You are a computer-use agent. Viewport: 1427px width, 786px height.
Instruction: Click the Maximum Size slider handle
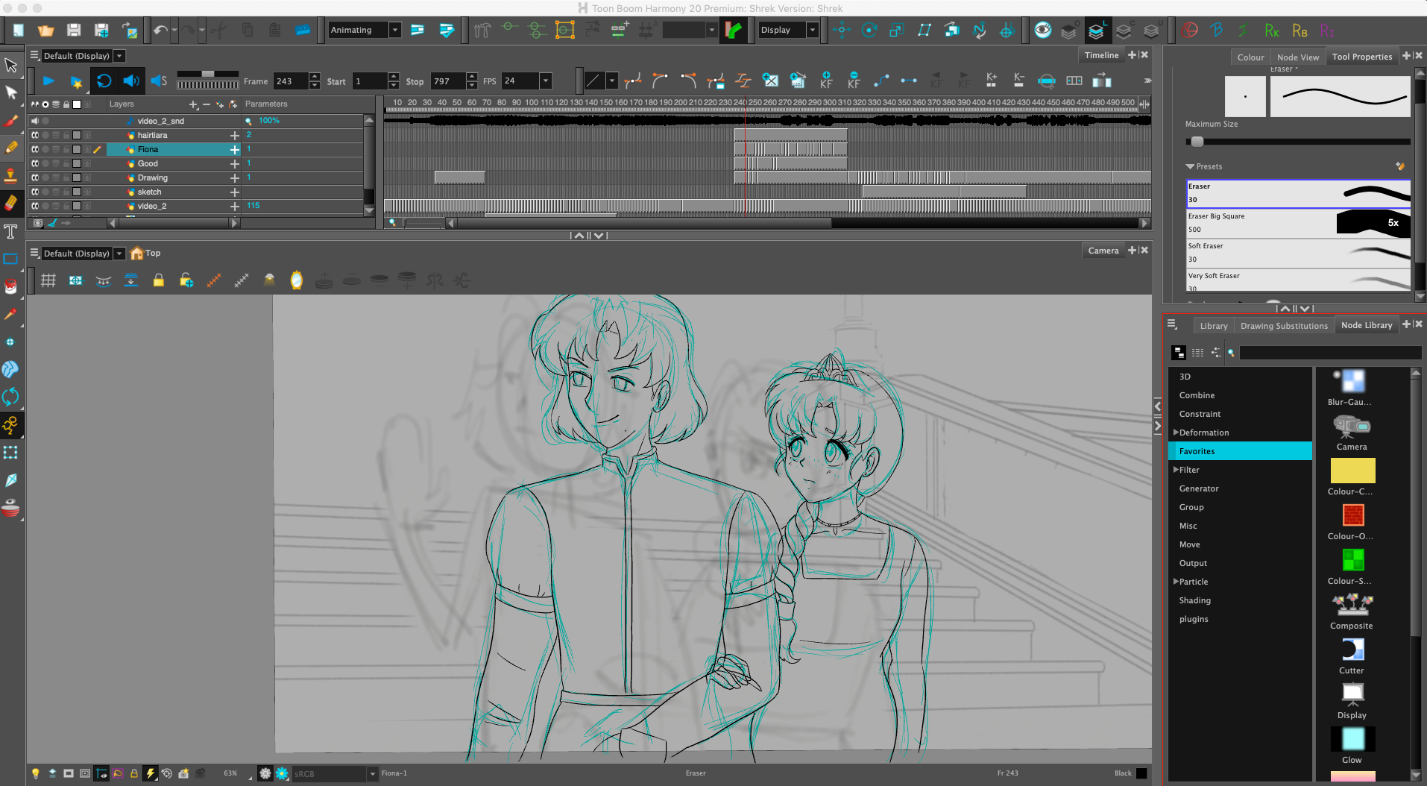tap(1197, 142)
